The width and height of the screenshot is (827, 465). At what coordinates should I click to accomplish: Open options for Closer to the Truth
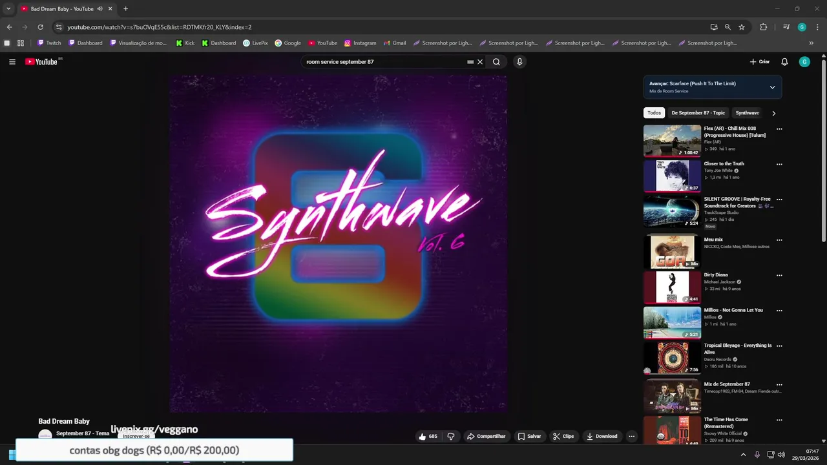(779, 164)
